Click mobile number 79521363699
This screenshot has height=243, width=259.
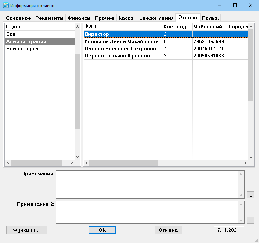click(x=209, y=41)
